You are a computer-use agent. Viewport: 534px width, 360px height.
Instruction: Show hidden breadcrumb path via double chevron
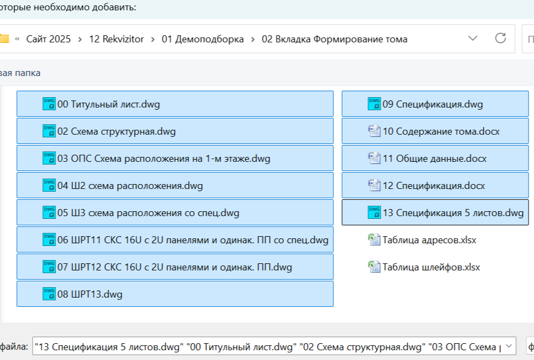click(x=17, y=39)
